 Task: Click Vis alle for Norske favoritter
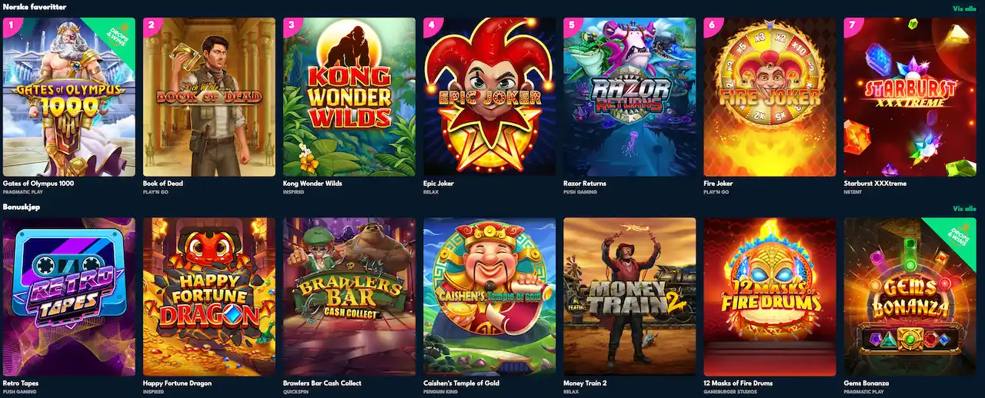point(964,8)
